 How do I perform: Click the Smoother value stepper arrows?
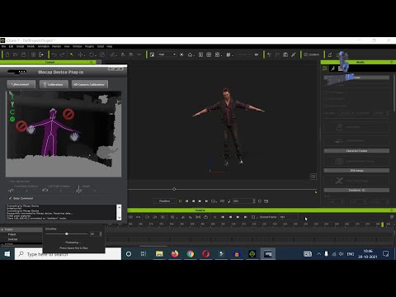pyautogui.click(x=101, y=234)
